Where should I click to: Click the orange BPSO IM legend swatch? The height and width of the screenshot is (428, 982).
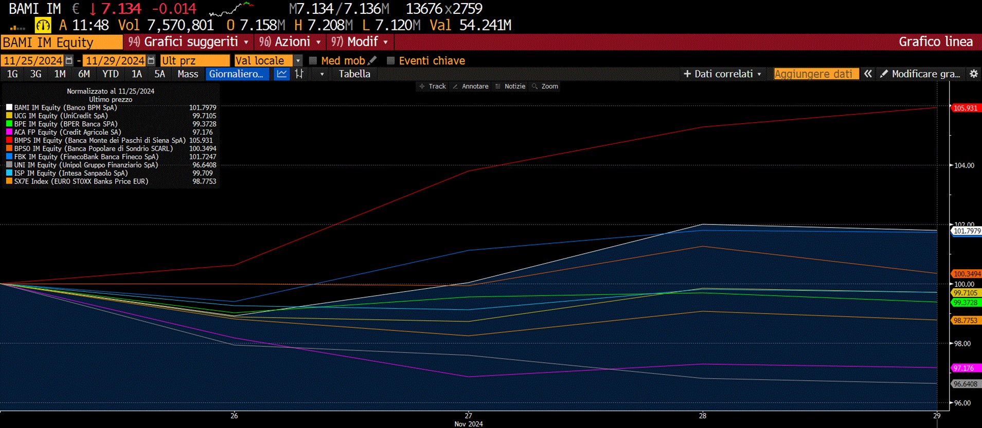pos(9,148)
